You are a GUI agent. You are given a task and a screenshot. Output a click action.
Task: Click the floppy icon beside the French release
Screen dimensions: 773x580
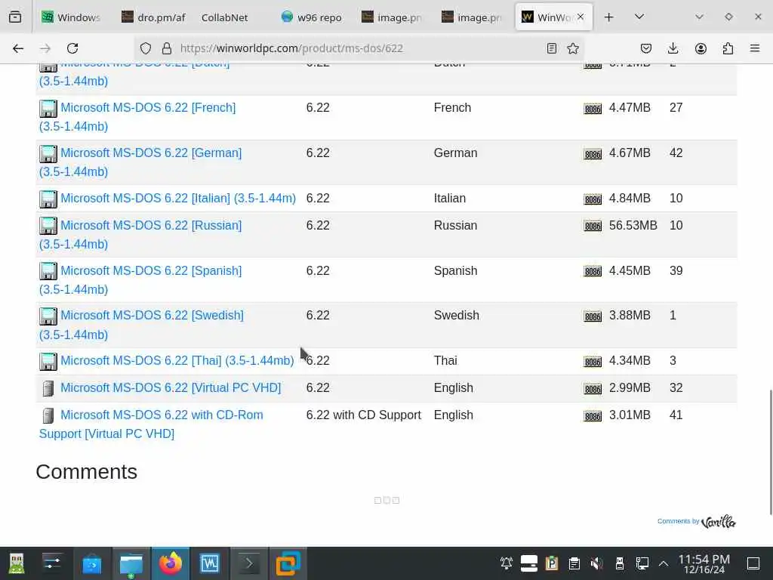[x=48, y=109]
